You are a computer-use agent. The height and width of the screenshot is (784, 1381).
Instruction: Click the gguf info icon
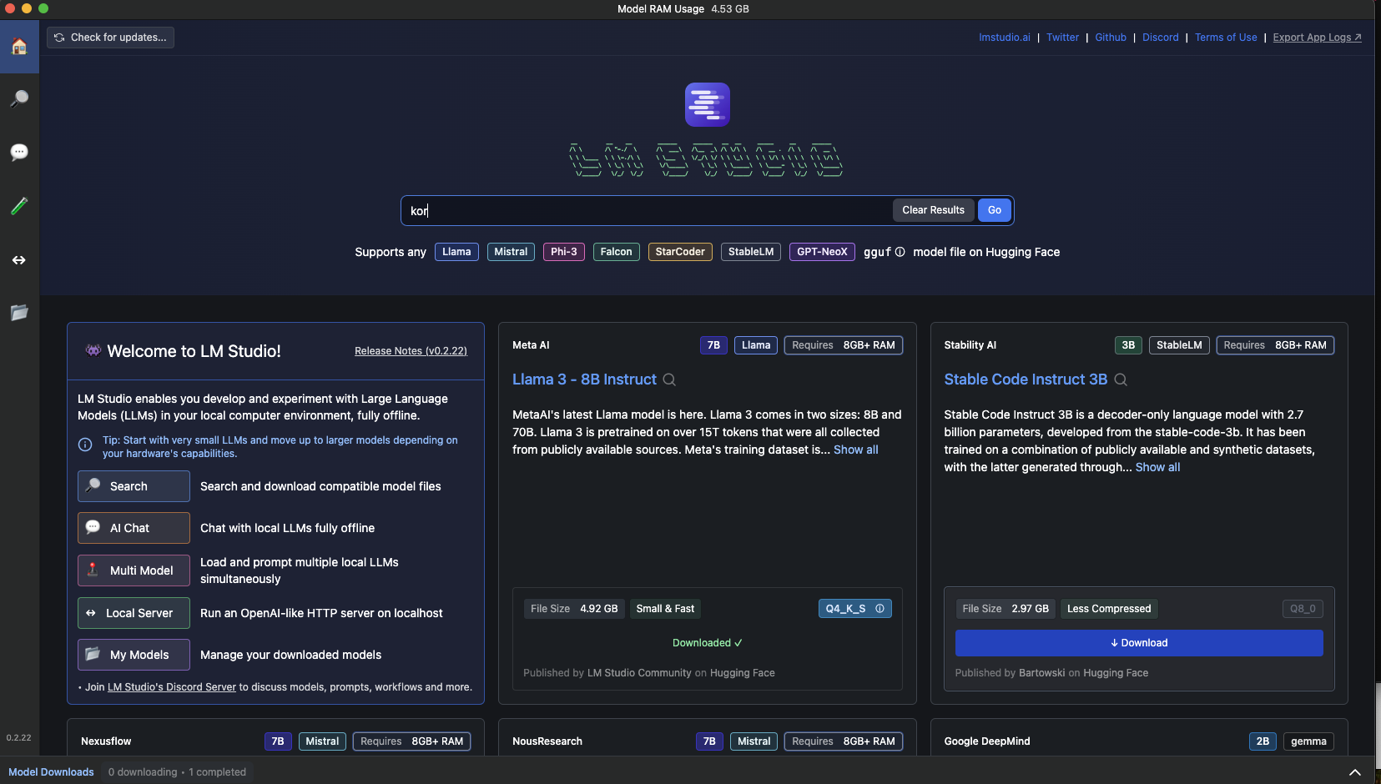tap(900, 252)
